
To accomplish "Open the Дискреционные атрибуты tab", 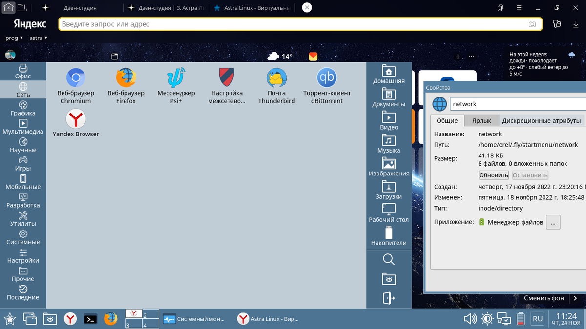I will tap(541, 121).
